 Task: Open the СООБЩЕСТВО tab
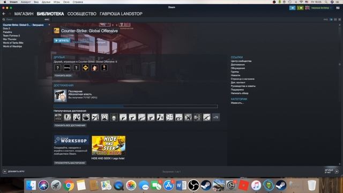click(x=82, y=14)
